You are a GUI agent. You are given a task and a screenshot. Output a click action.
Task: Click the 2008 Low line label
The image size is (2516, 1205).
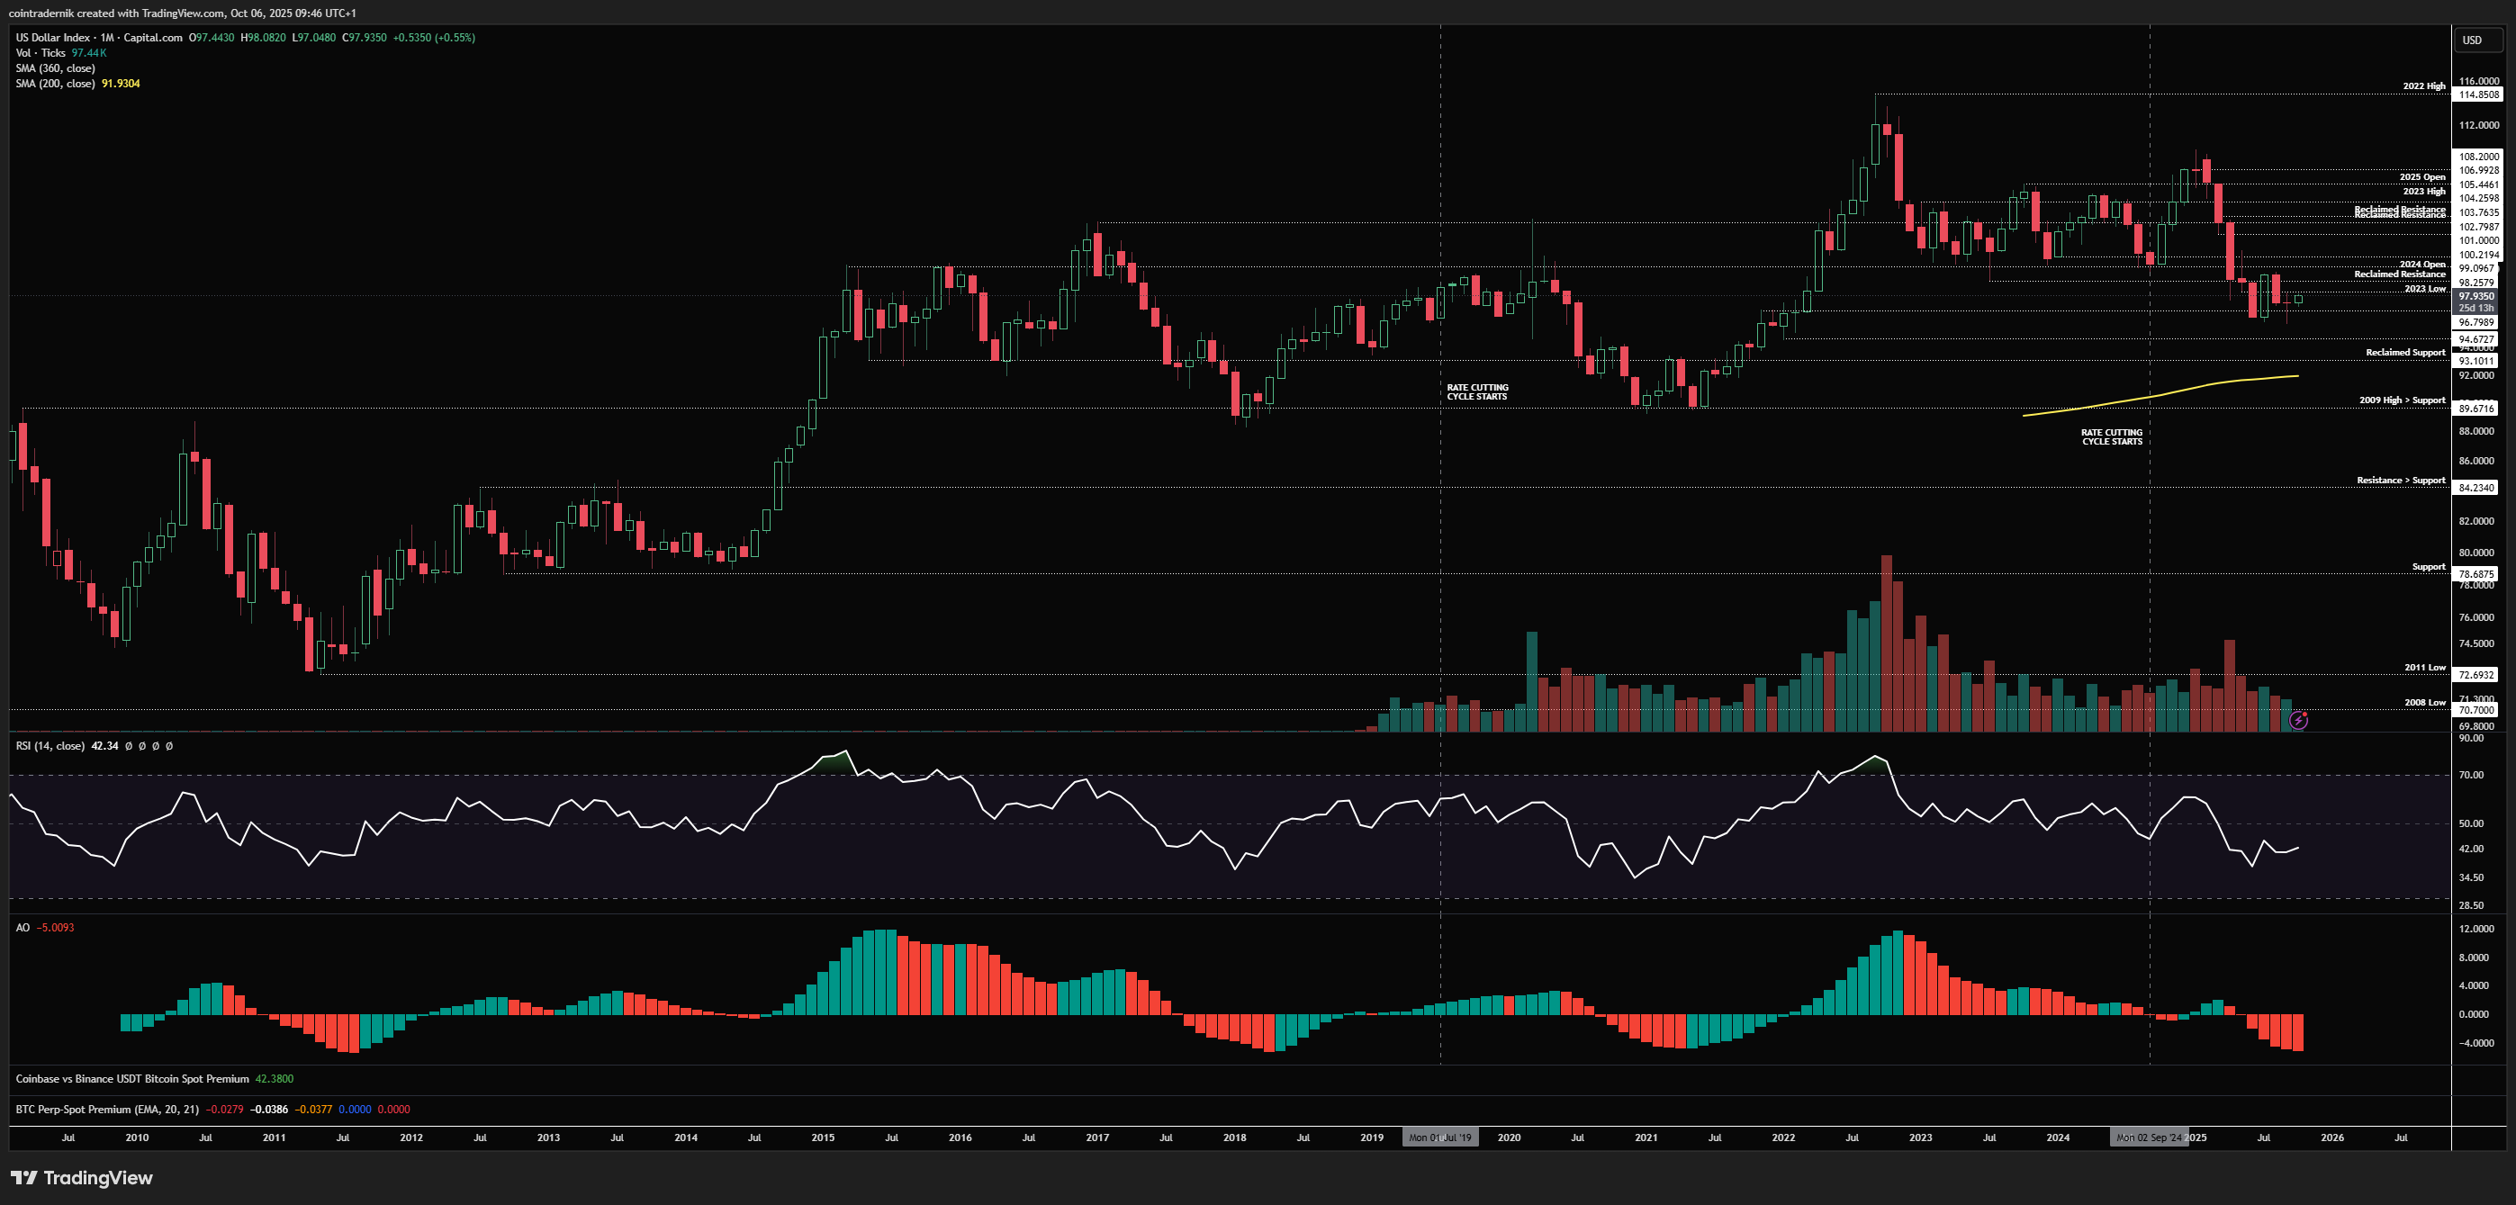[x=2424, y=702]
